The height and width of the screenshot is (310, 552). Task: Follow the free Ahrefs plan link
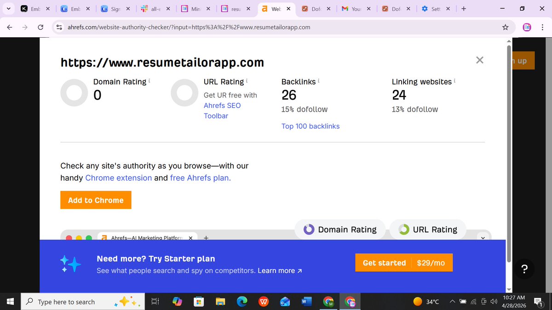[x=201, y=178]
